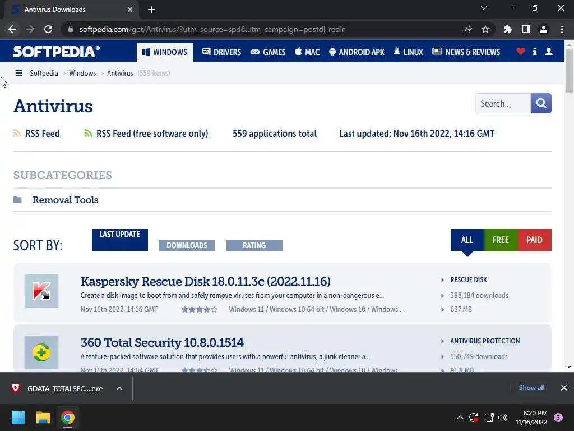Close the Antivirus Downloads tab
The image size is (574, 431).
tap(130, 10)
